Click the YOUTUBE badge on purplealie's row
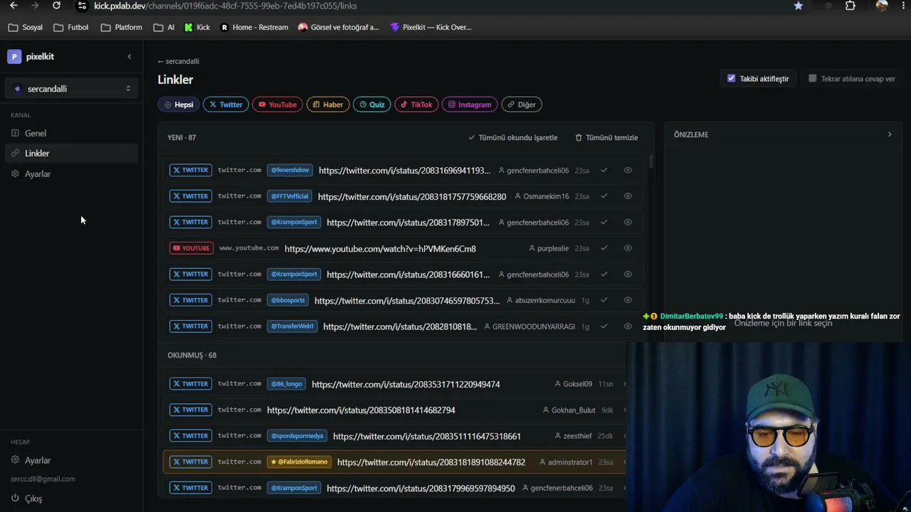 191,248
